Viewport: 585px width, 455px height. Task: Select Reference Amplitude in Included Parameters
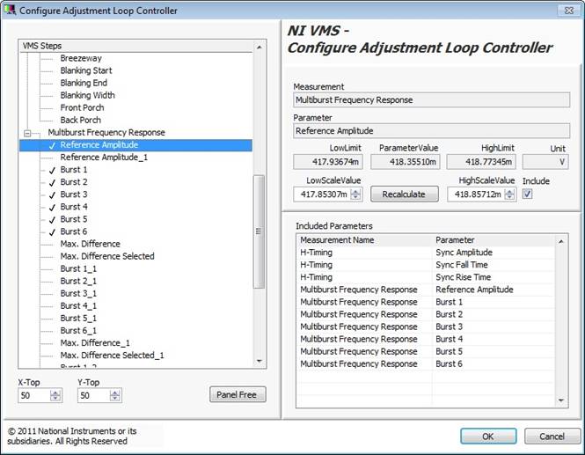pos(426,290)
